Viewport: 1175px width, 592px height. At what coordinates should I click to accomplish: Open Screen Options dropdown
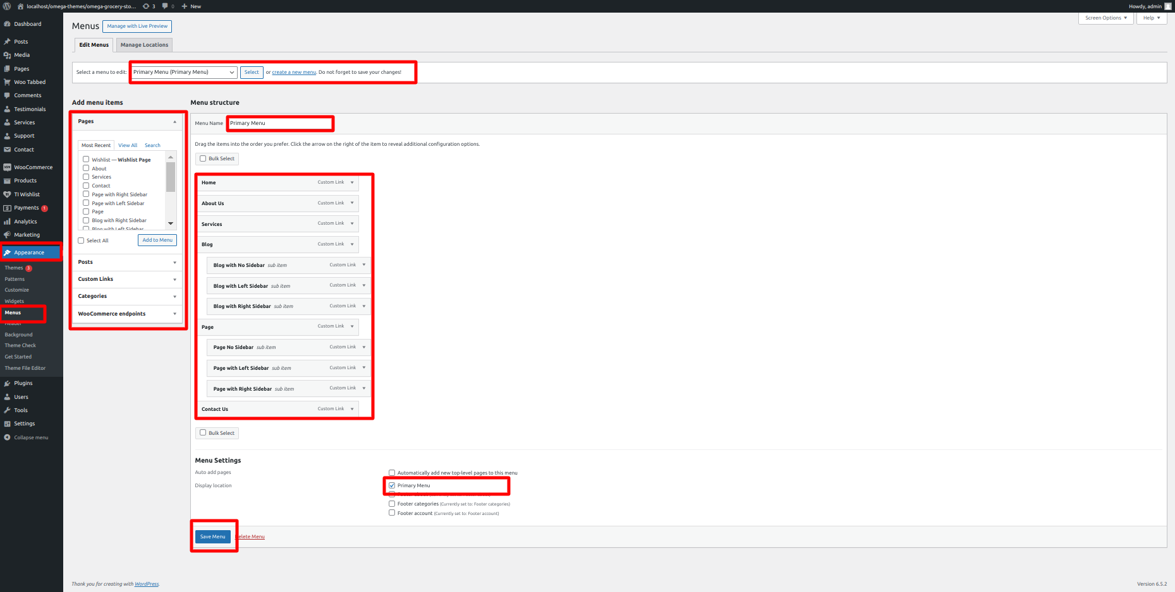pos(1105,18)
